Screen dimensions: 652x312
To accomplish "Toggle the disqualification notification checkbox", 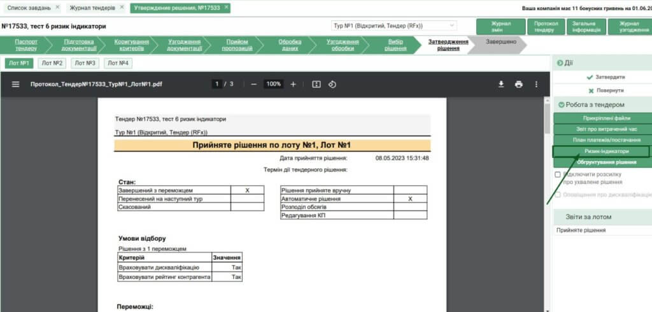I will [558, 194].
